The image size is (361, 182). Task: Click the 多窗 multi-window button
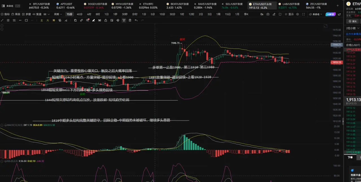(x=26, y=14)
